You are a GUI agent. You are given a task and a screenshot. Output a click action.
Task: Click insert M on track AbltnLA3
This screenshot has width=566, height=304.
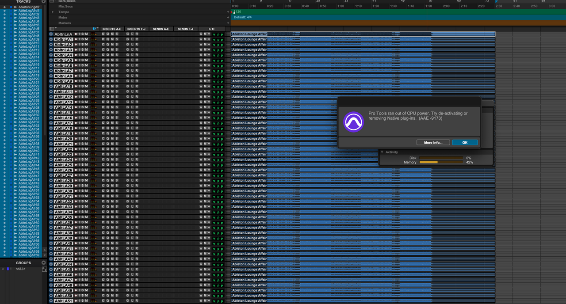pos(112,50)
